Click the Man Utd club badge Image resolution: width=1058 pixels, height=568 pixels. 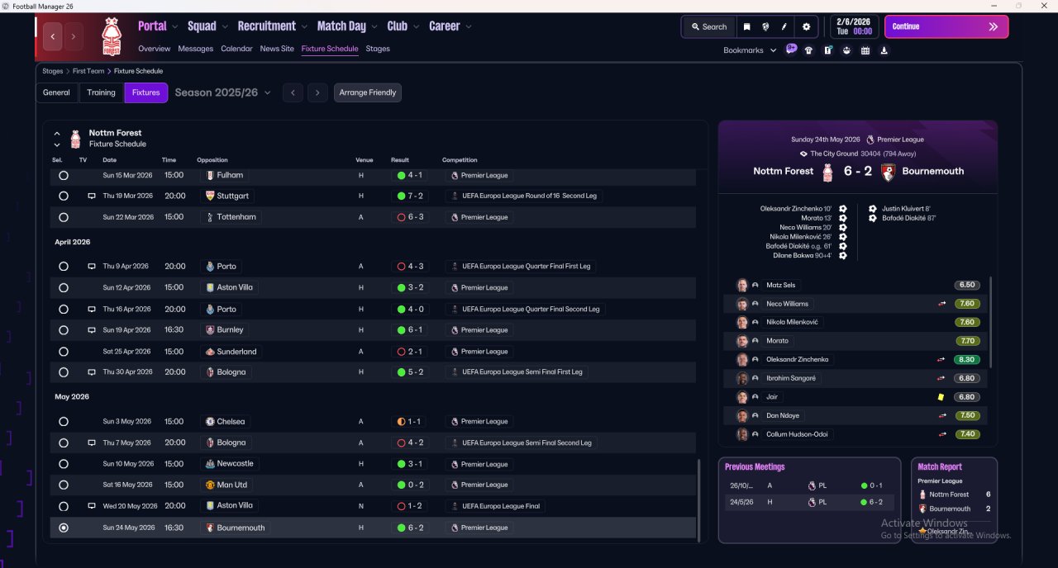[210, 485]
